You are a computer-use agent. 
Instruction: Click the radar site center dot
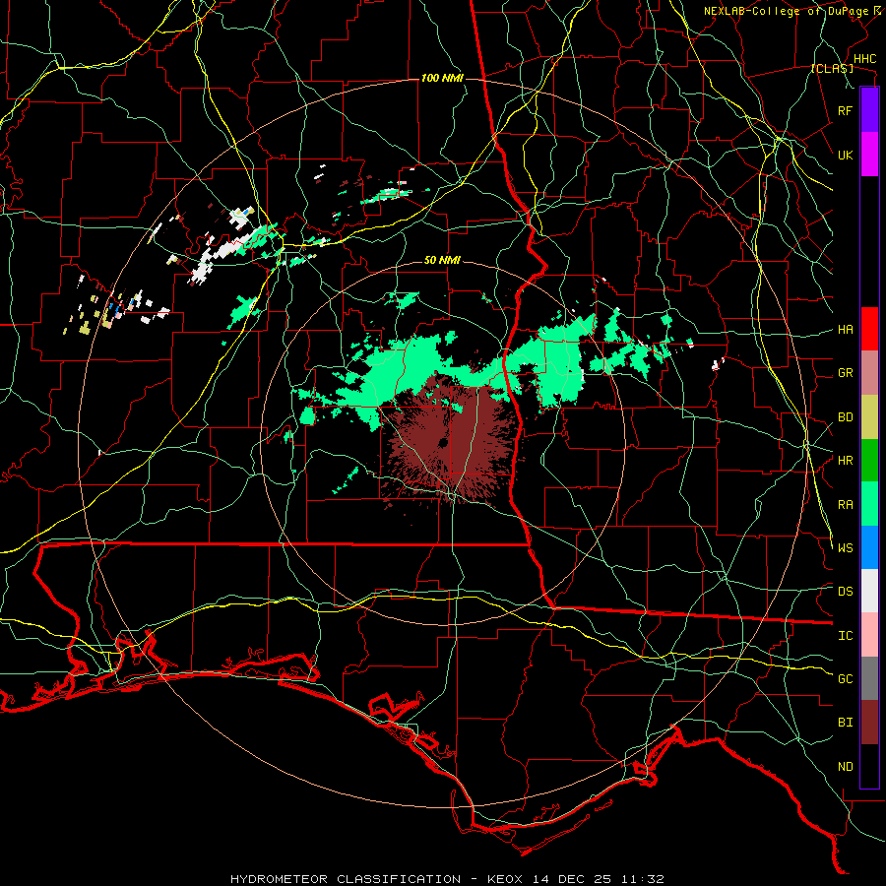tap(441, 443)
